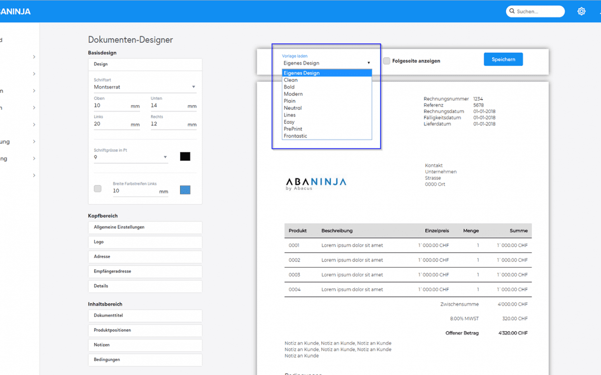
Task: Pick the PrePrint template option
Action: coord(293,129)
